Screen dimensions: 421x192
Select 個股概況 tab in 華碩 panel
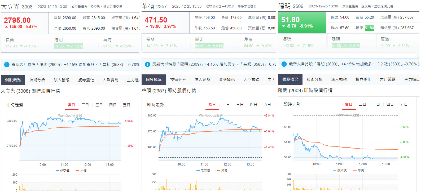(154, 80)
